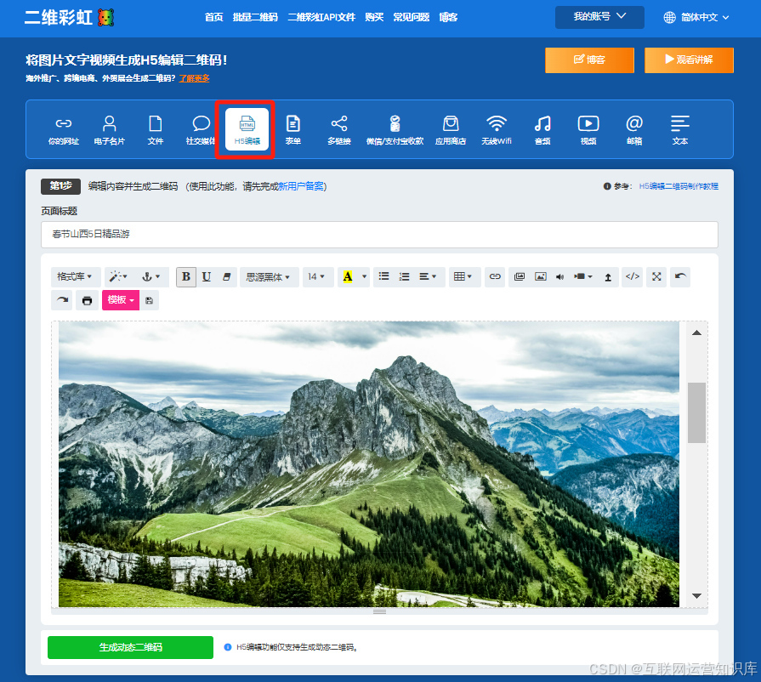The height and width of the screenshot is (682, 761).
Task: Open the 格式库 format library dropdown
Action: [x=75, y=276]
